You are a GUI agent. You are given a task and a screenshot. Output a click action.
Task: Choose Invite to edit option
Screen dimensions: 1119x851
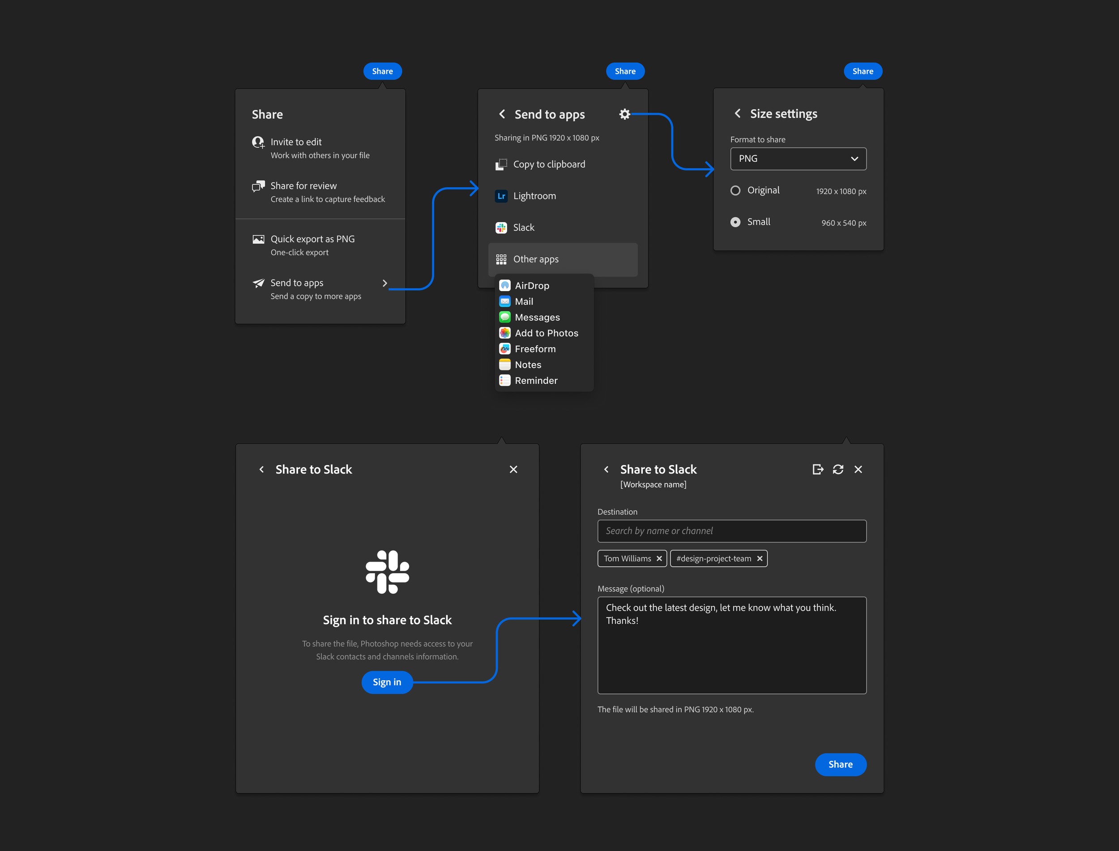point(296,142)
